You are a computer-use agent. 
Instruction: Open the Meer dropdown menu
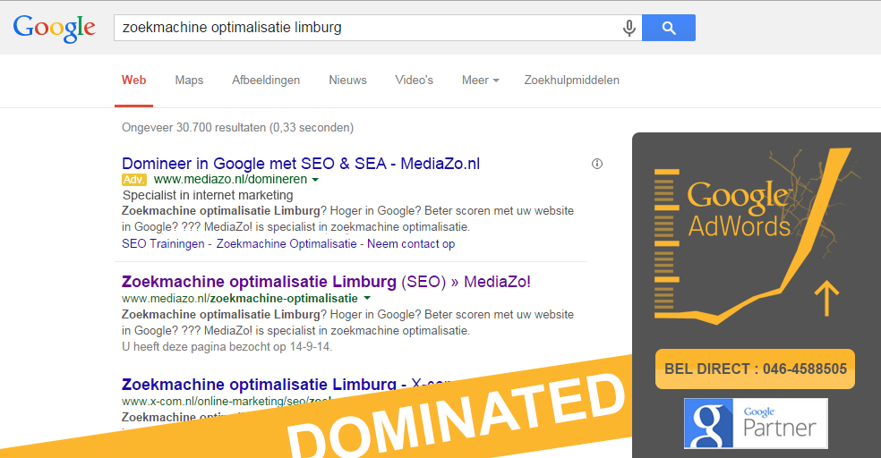click(480, 81)
